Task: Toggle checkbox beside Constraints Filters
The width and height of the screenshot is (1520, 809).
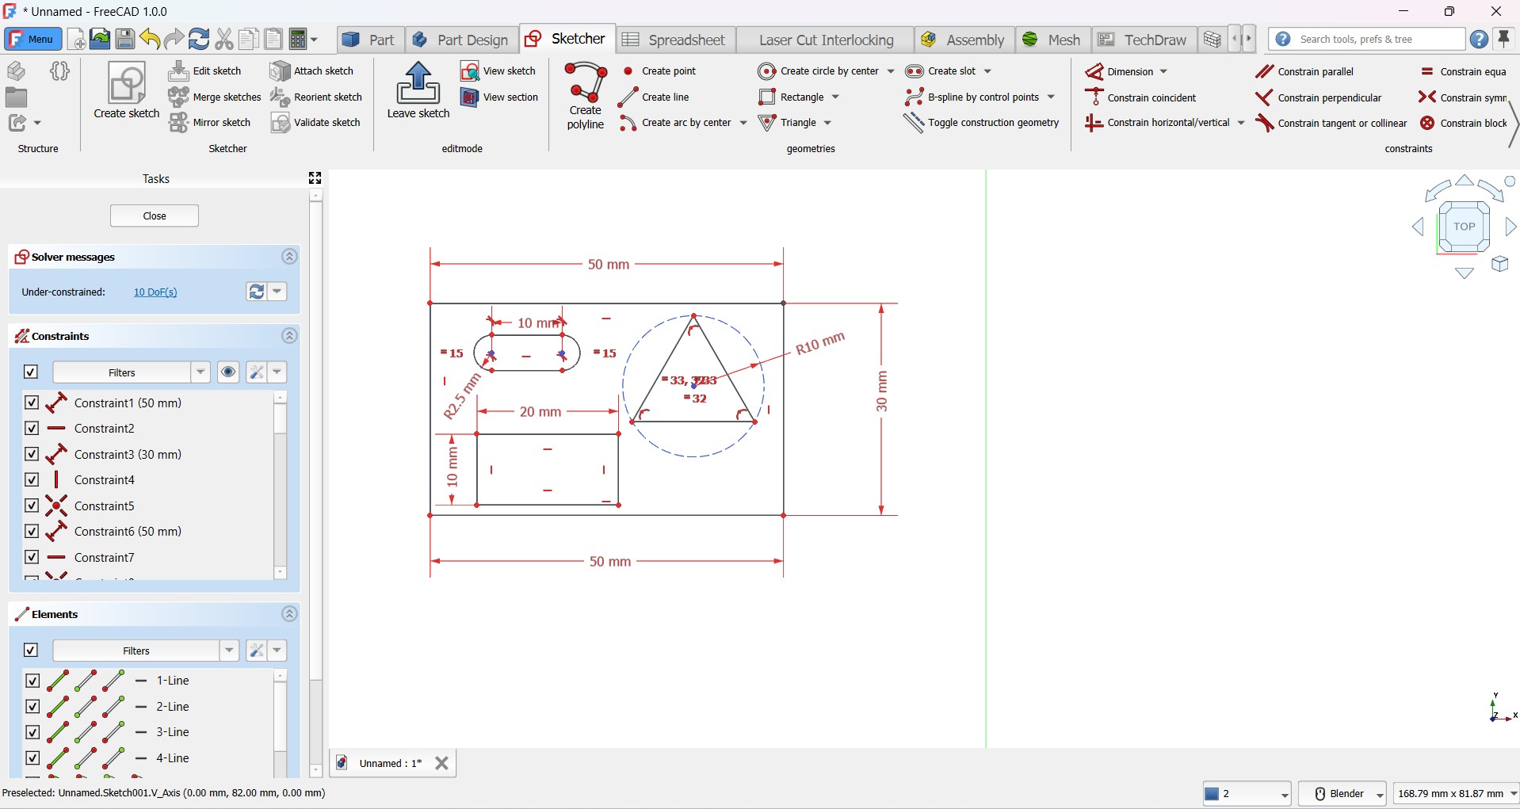Action: click(31, 372)
